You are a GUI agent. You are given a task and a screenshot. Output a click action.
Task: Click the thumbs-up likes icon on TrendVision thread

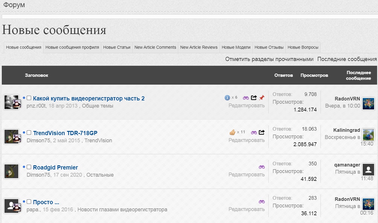tap(232, 132)
